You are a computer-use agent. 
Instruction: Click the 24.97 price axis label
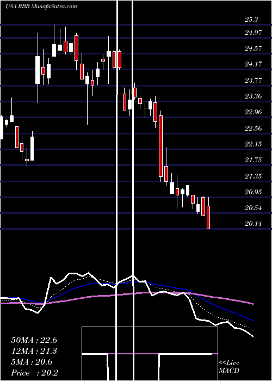254,32
